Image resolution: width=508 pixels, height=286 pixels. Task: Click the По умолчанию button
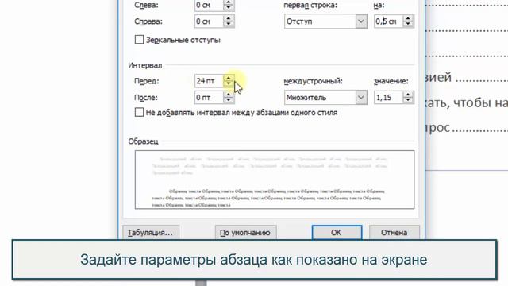click(x=245, y=233)
